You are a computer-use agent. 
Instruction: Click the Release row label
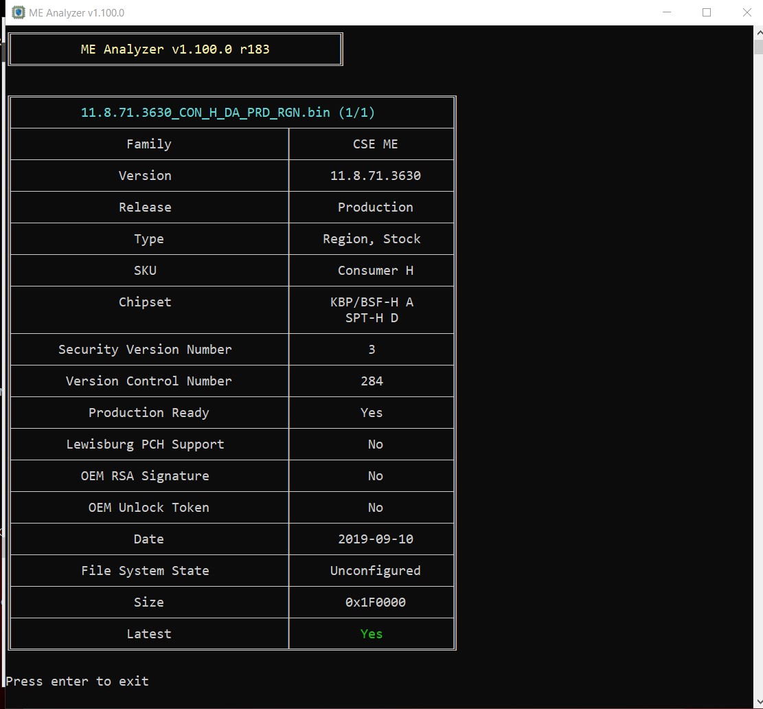coord(145,207)
